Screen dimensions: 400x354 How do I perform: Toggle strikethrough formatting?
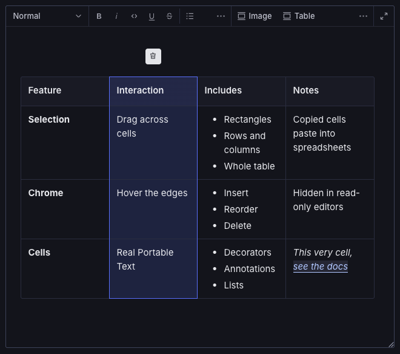(x=169, y=16)
